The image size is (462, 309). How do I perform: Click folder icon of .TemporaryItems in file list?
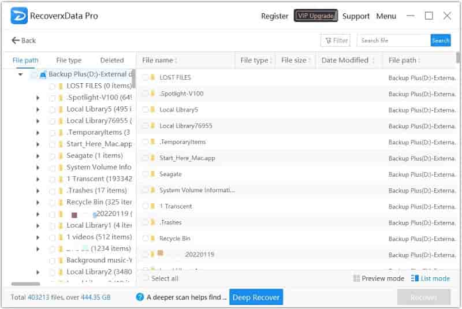(152, 142)
